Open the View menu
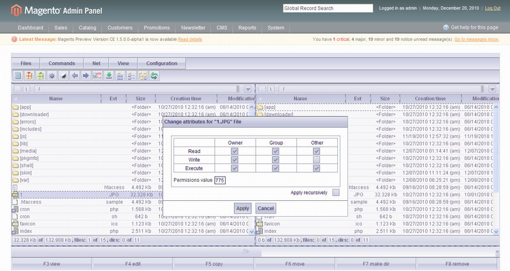Image resolution: width=510 pixels, height=271 pixels. point(123,63)
